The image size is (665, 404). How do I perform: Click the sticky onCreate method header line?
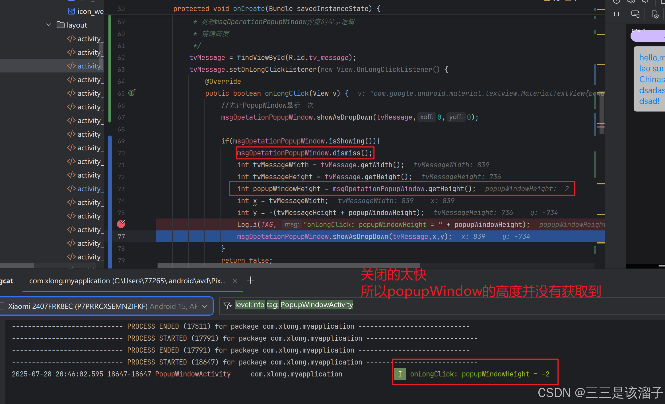(277, 9)
